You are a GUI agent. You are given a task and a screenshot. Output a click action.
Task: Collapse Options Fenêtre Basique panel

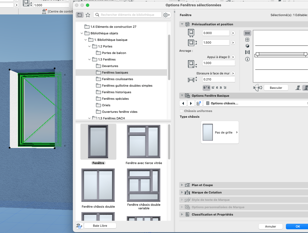point(182,96)
